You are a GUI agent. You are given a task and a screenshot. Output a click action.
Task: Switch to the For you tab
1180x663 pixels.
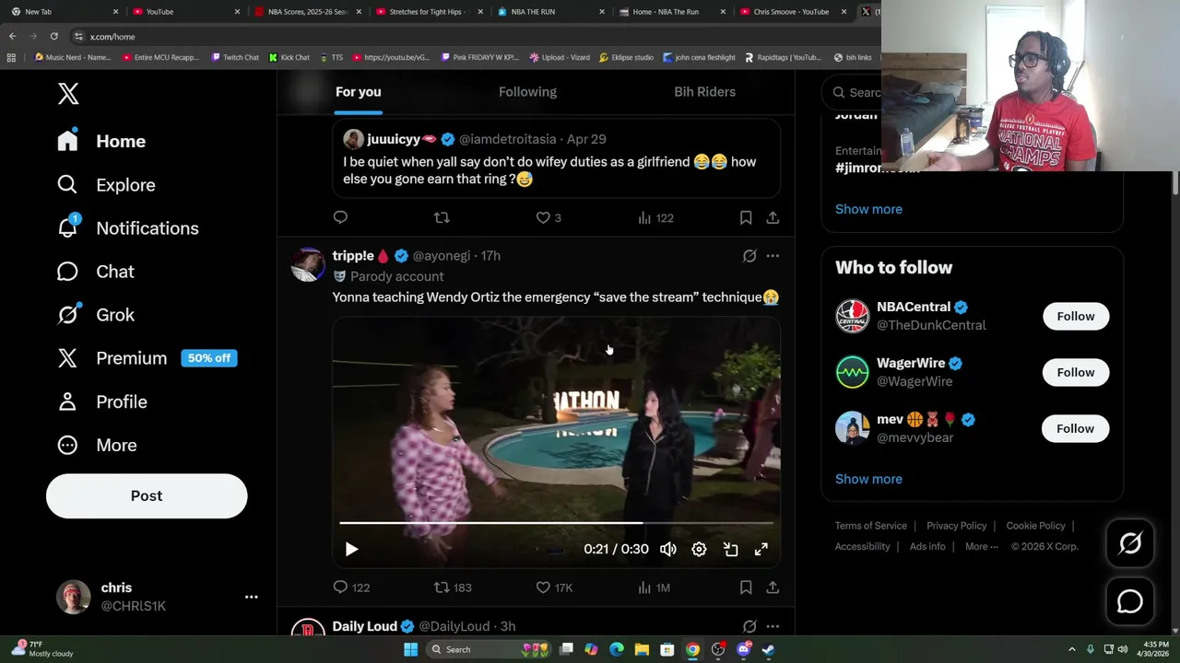(358, 92)
